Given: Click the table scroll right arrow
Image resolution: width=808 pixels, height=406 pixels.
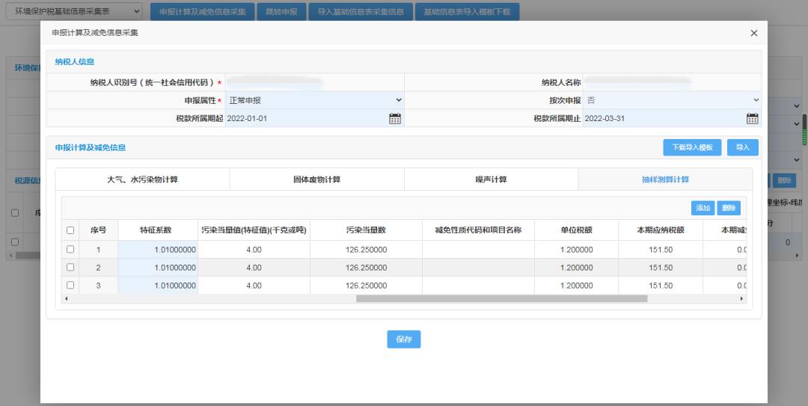Looking at the screenshot, I should pyautogui.click(x=741, y=298).
